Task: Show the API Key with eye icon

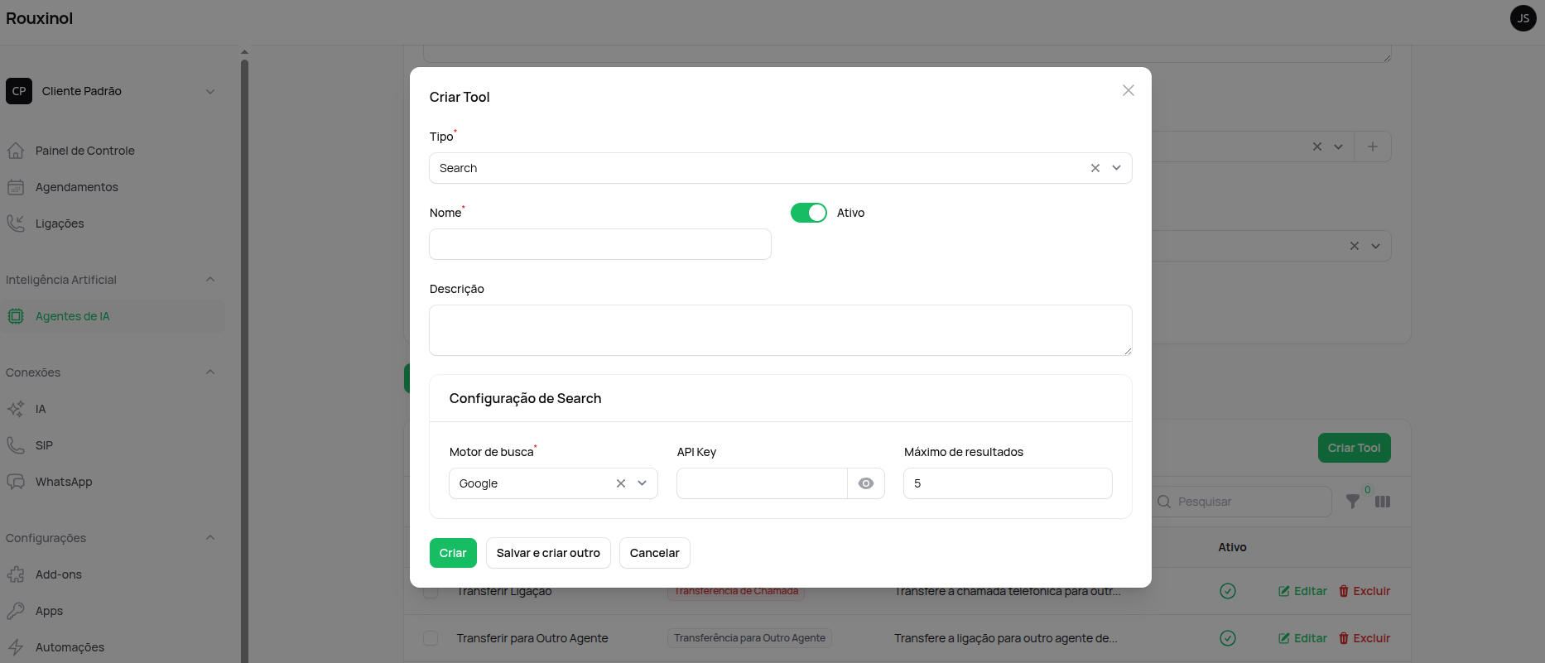Action: click(x=866, y=483)
